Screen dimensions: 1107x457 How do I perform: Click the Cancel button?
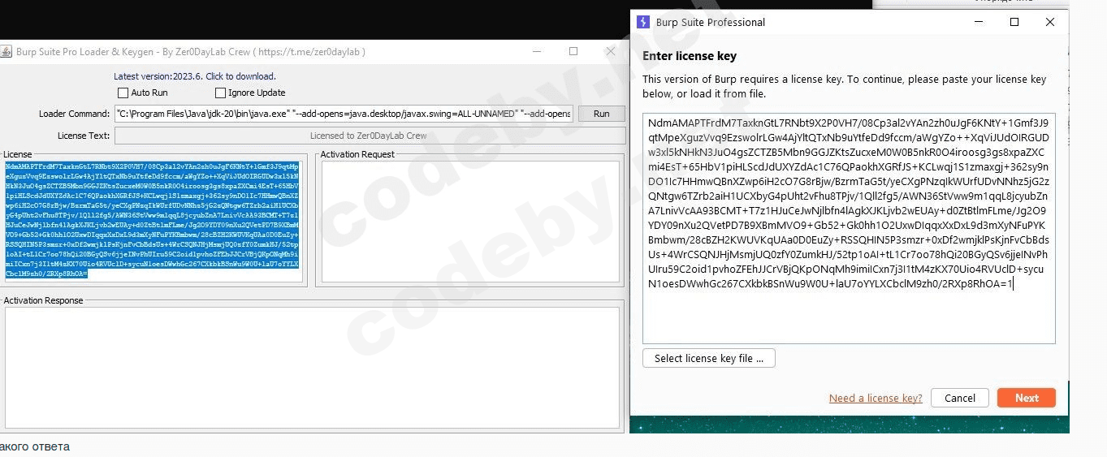(x=960, y=398)
